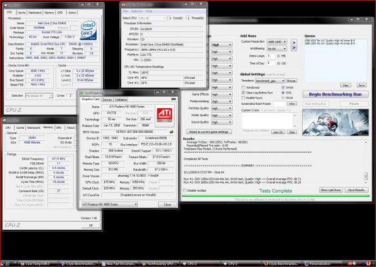Open Mainboard tab in CPU-Z processor window

35,13
